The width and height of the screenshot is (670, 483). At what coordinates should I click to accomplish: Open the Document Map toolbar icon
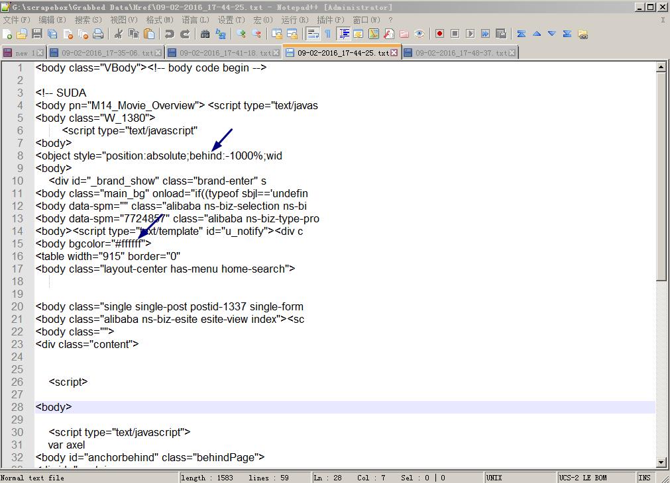[x=374, y=34]
